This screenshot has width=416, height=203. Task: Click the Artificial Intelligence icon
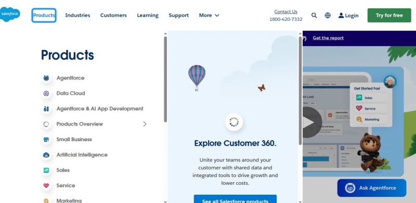46,155
